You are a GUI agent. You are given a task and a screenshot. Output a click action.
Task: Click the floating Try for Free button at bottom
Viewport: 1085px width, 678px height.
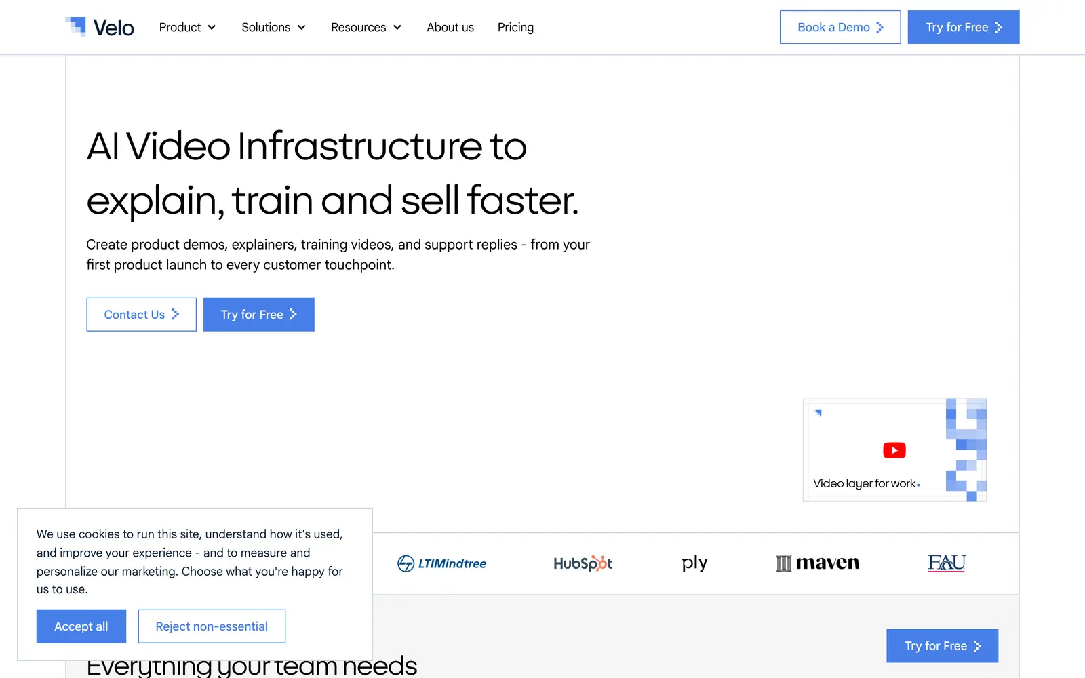click(x=943, y=646)
